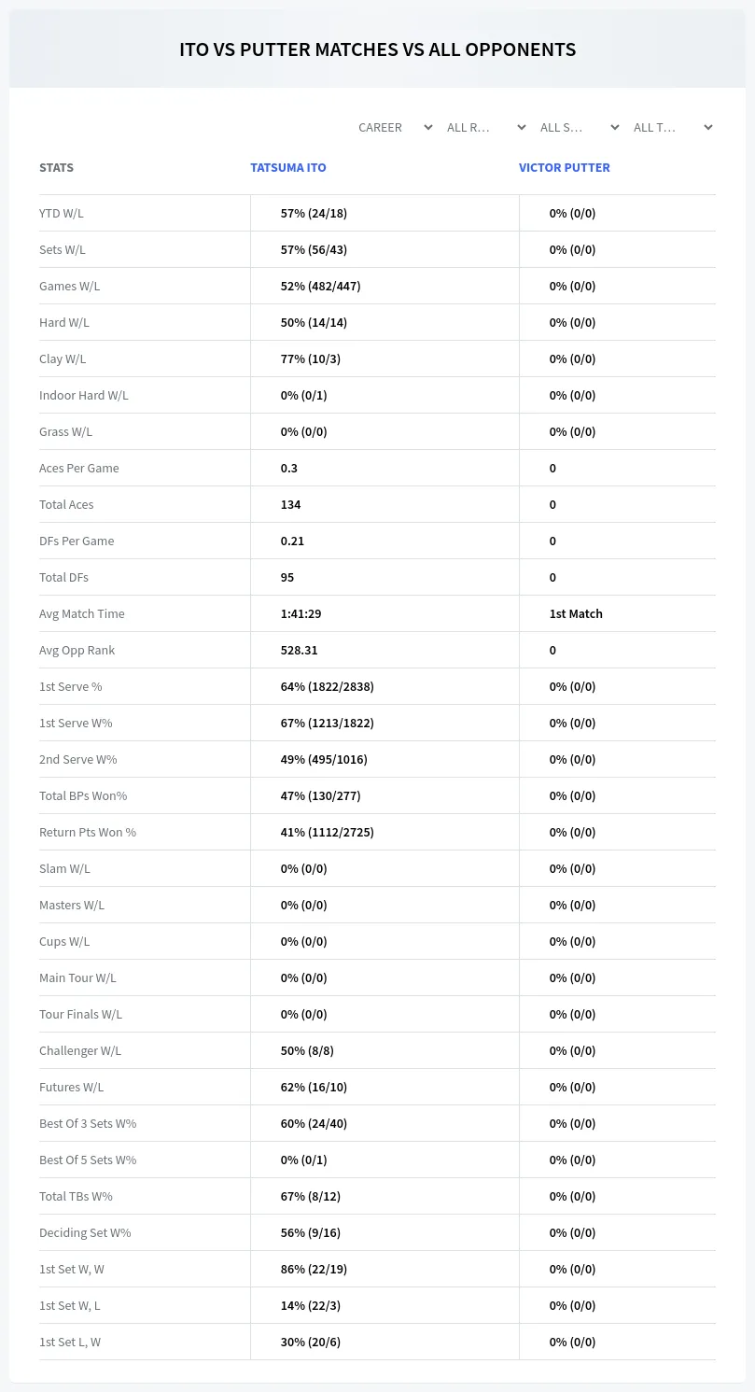Click Ito's Return Pts Won value 41% (1112/2725)

coord(328,832)
